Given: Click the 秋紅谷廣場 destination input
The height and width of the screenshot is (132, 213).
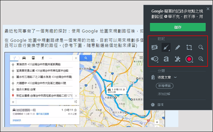Looking at the screenshot, I should click(x=44, y=95).
